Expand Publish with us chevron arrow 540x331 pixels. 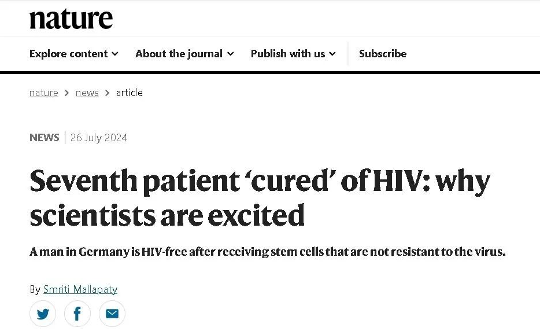(x=332, y=54)
